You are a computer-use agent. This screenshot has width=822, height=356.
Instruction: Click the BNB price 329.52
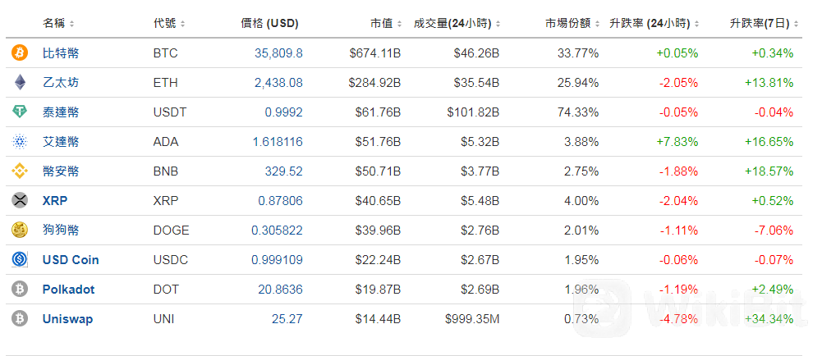[285, 171]
